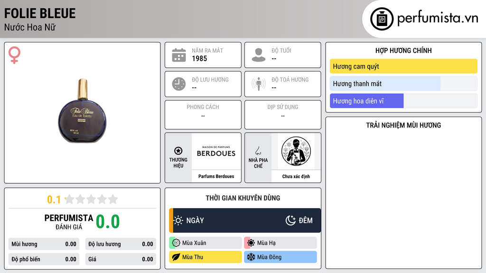Screen dimensions: 486x273
Task: Click the Ngày/Đêm day-night bar
Action: coord(245,220)
